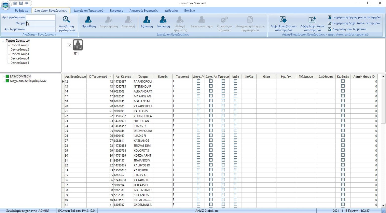Switch to the Αναφορές Εγγραφών tab
The width and height of the screenshot is (386, 213).
coord(144,11)
